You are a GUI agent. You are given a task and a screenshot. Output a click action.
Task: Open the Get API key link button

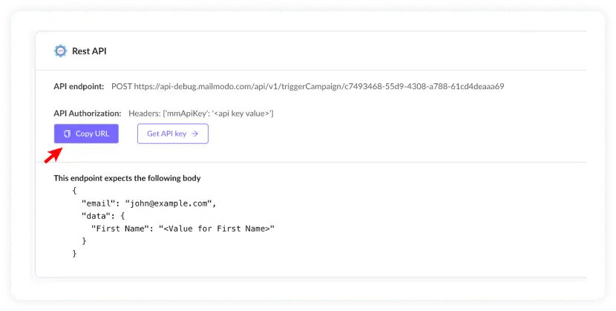point(173,134)
